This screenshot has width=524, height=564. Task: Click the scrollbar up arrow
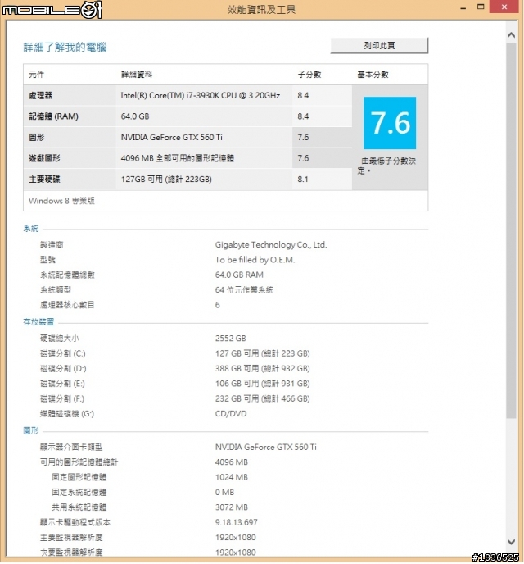pos(511,35)
